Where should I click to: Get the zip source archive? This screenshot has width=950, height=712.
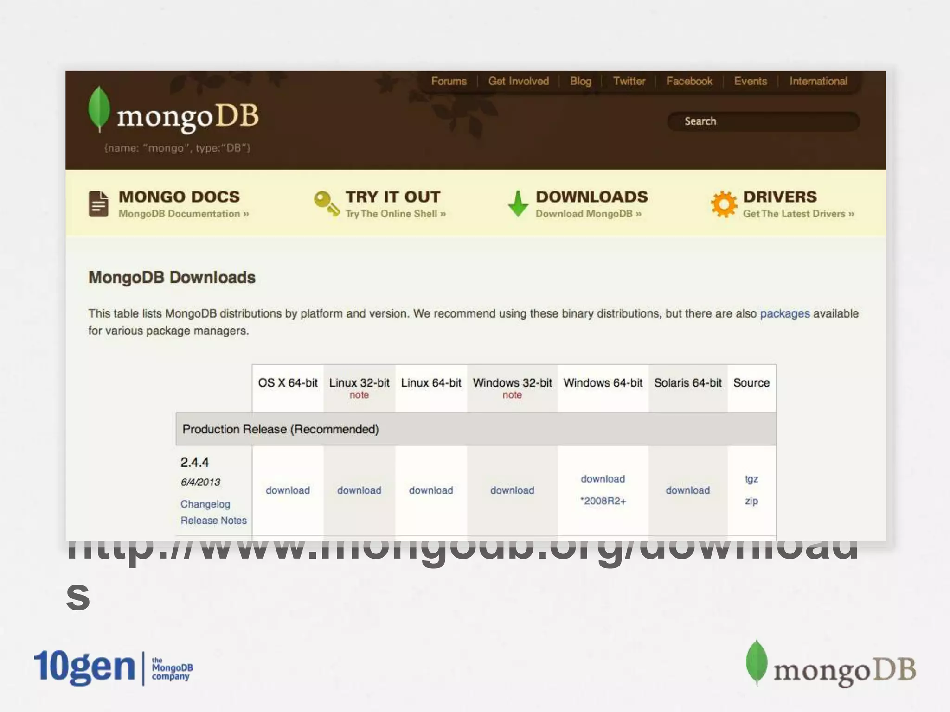tap(751, 501)
